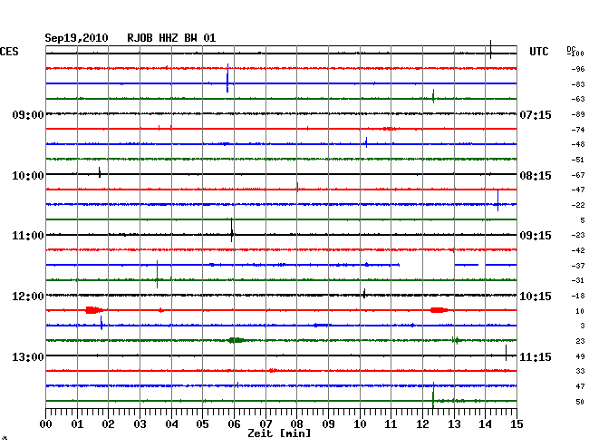
Task: Select the x-axis minute label "09"
Action: click(328, 424)
